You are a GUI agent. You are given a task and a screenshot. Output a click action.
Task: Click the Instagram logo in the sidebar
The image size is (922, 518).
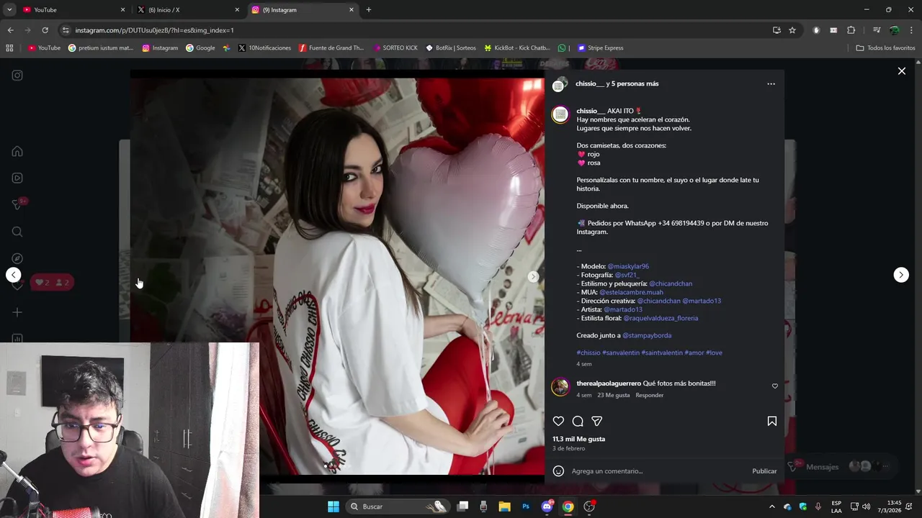[x=17, y=76]
